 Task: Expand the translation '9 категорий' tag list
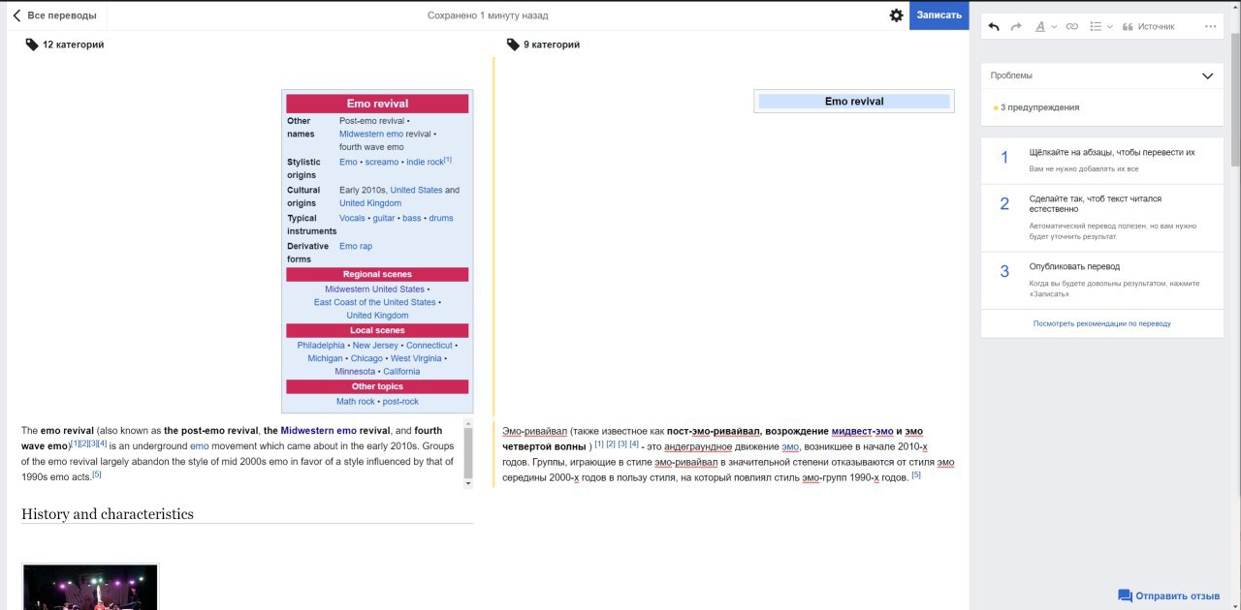[x=544, y=45]
